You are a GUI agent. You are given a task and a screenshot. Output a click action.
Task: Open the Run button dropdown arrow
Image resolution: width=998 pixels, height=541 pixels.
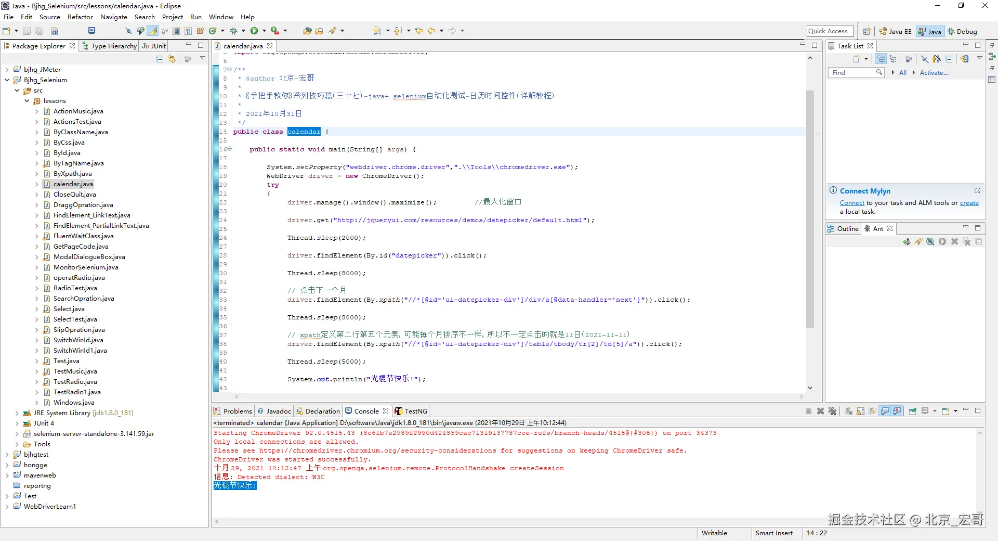tap(264, 31)
